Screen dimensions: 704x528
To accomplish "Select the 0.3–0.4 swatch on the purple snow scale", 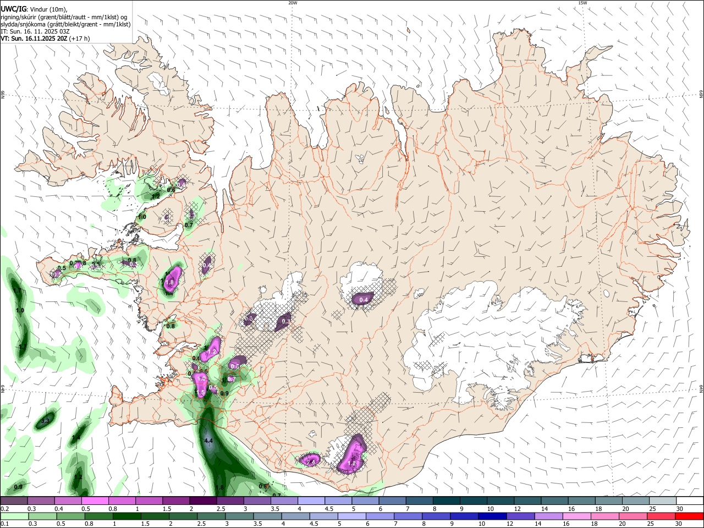I will point(41,501).
